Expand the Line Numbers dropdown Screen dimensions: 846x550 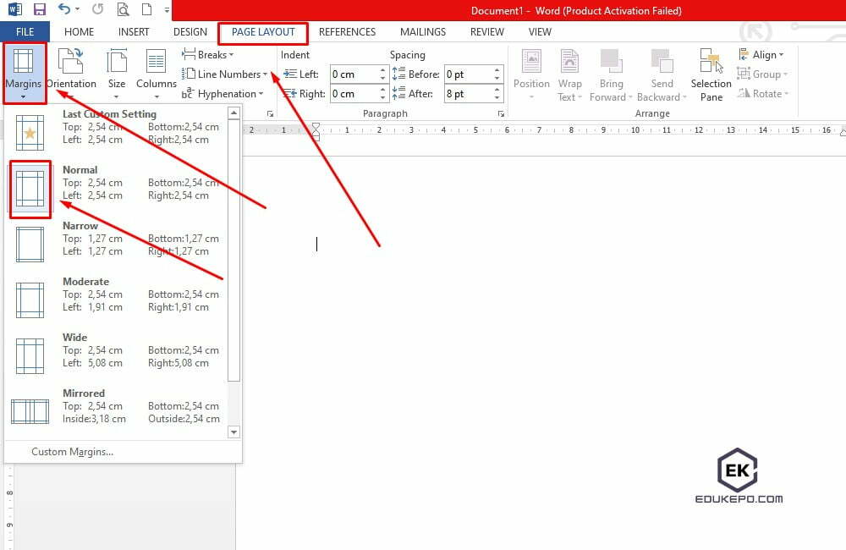click(227, 74)
